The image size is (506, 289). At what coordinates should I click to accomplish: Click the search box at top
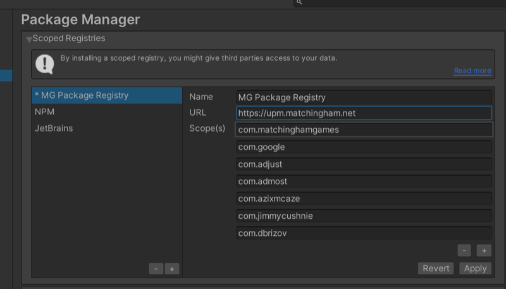coord(400,3)
